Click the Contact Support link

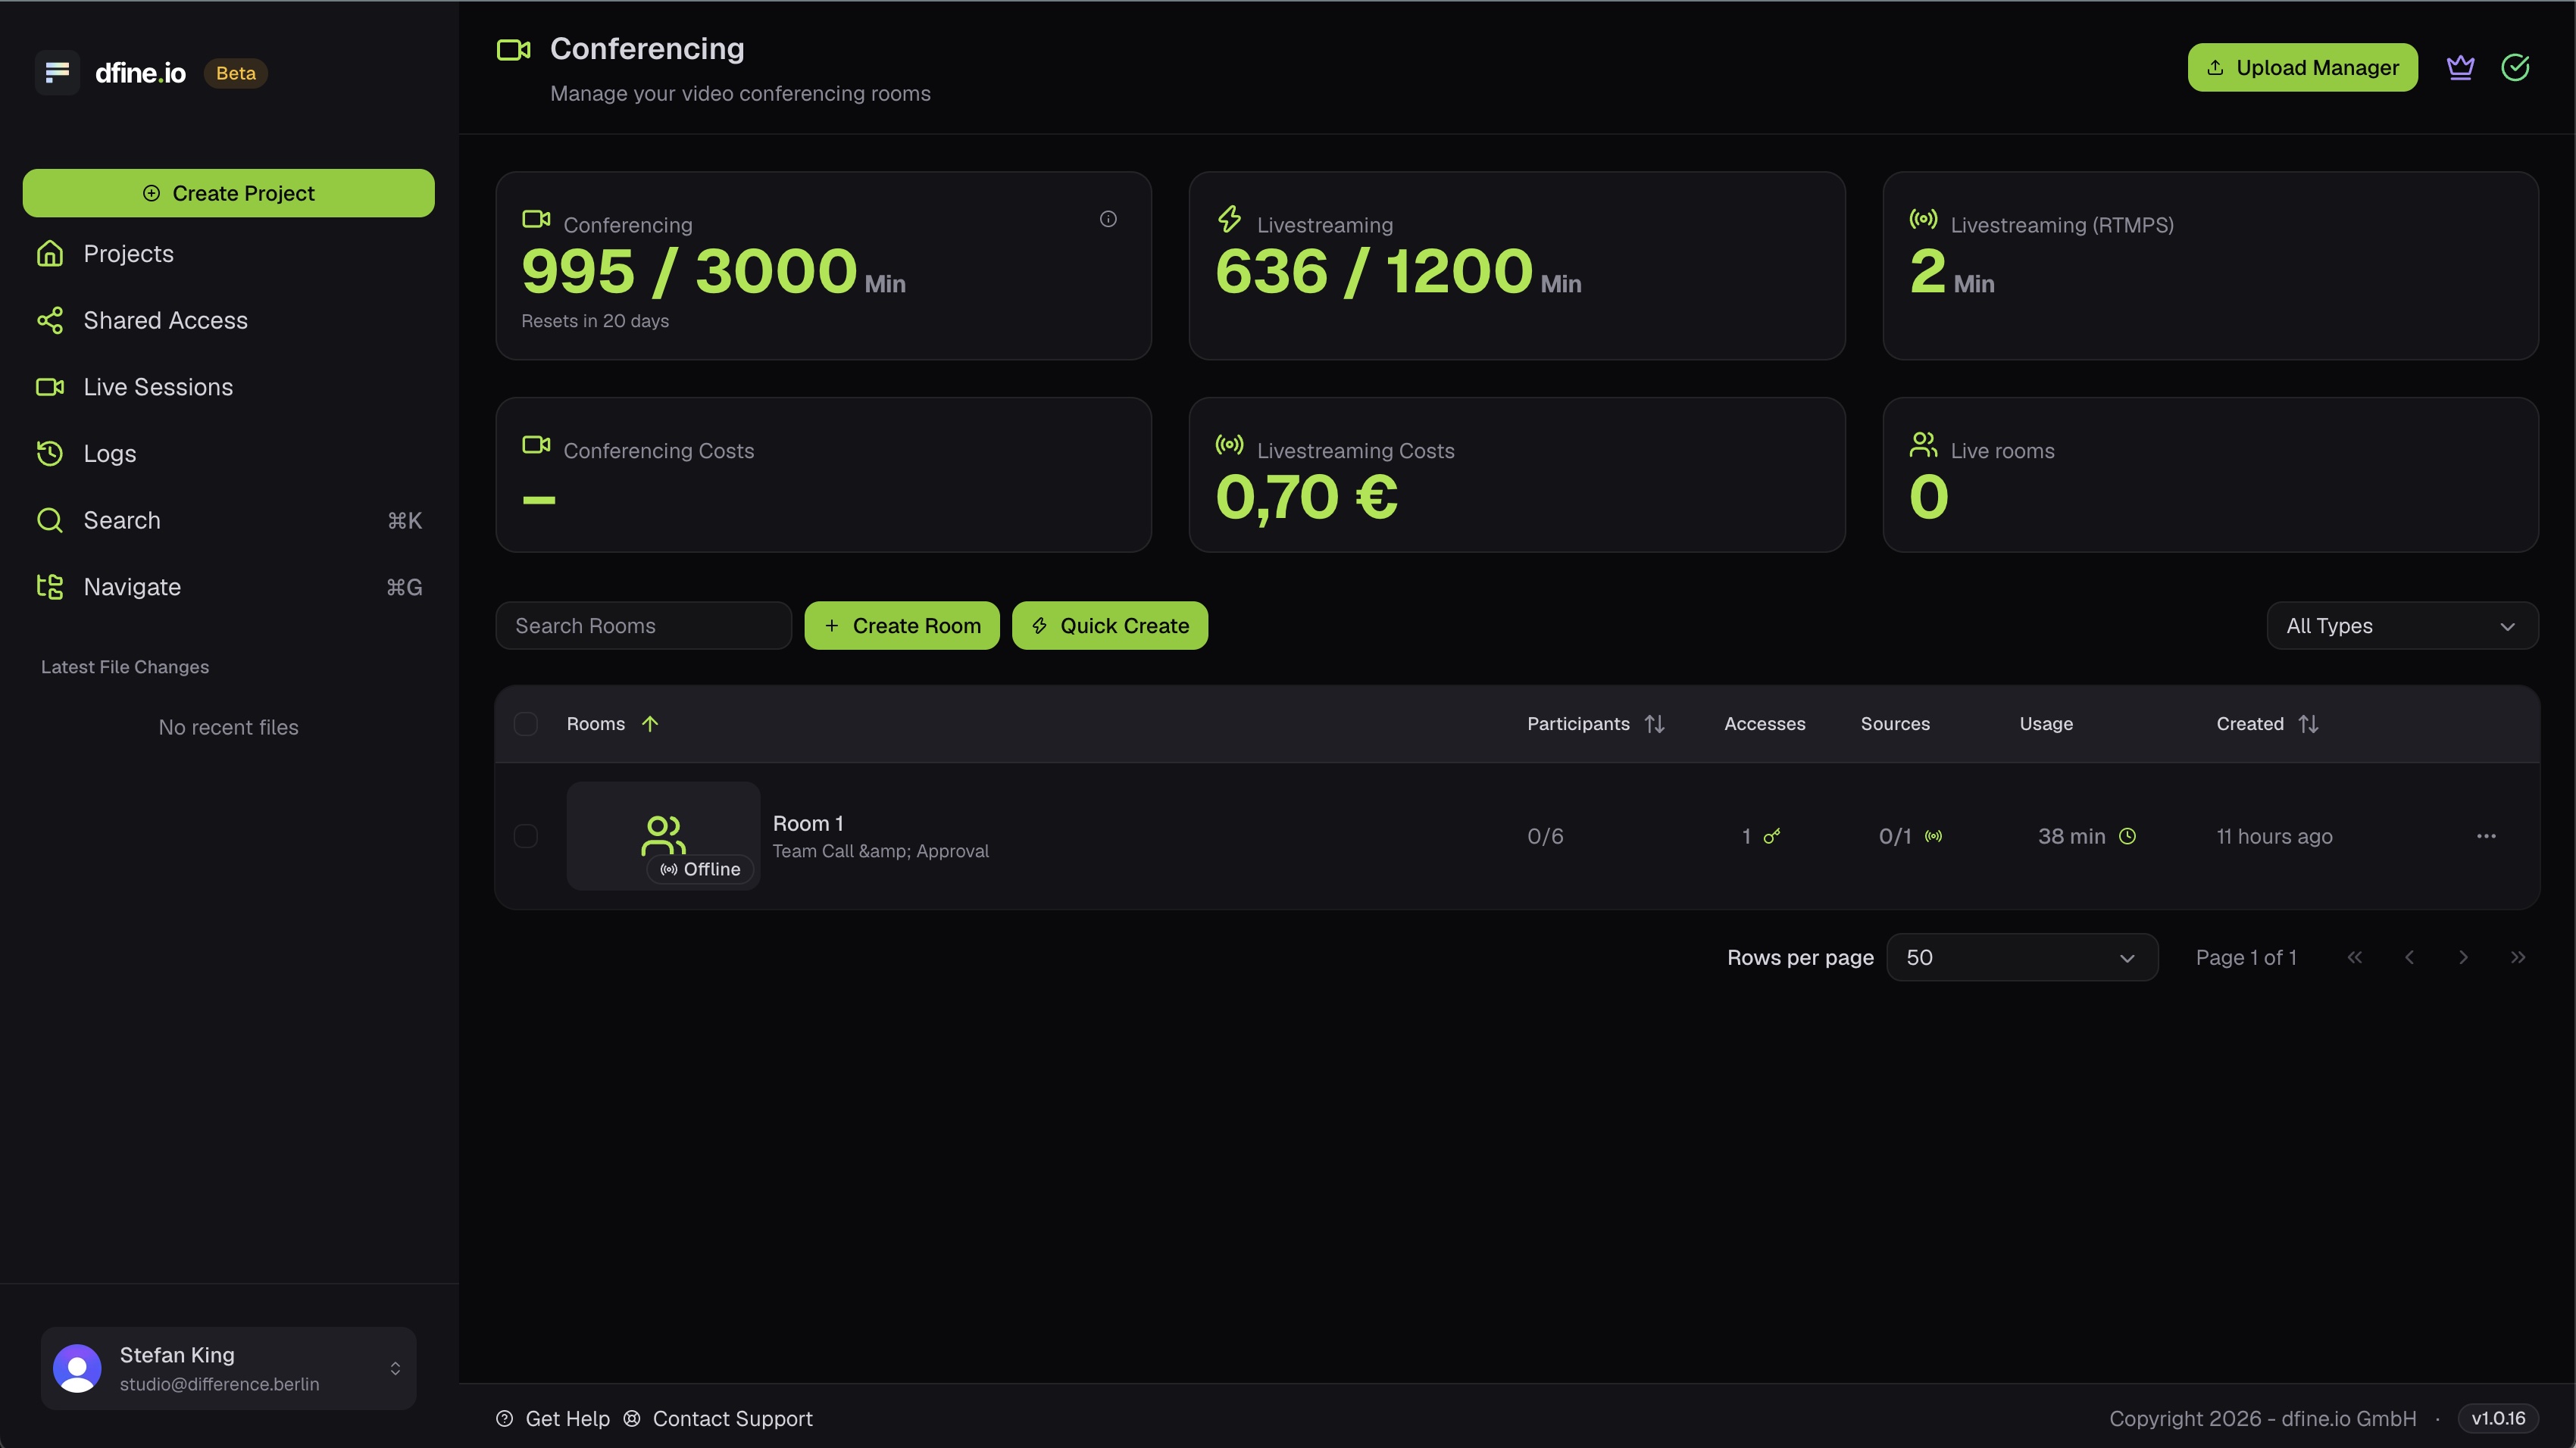(x=718, y=1419)
